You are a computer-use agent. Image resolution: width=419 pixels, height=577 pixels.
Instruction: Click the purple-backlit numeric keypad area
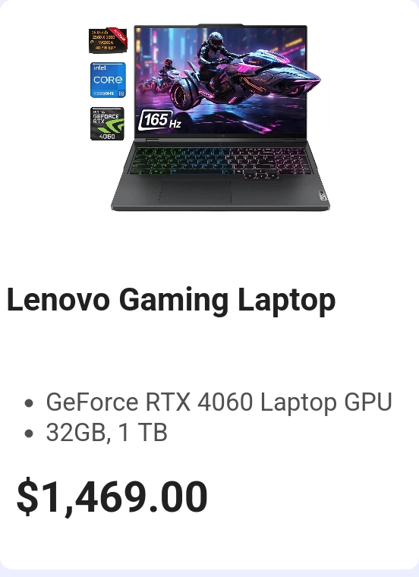coord(291,160)
